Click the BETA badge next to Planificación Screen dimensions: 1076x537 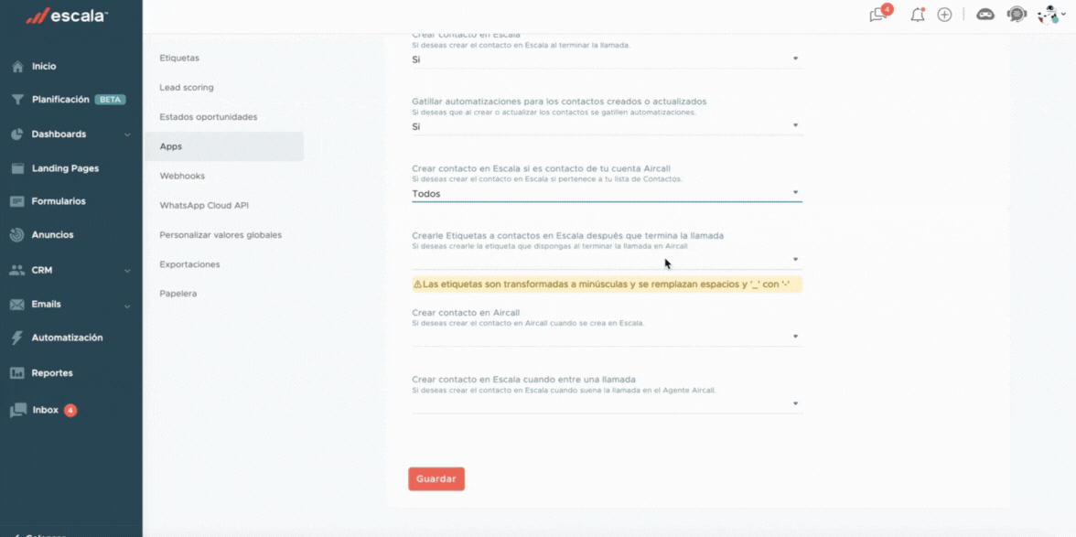110,100
